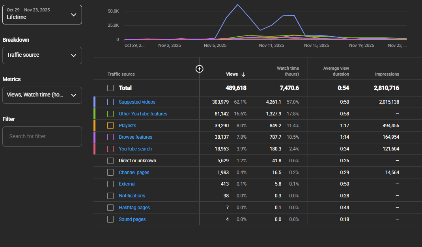Open the Metrics selection dropdown
The image size is (422, 247).
42,95
